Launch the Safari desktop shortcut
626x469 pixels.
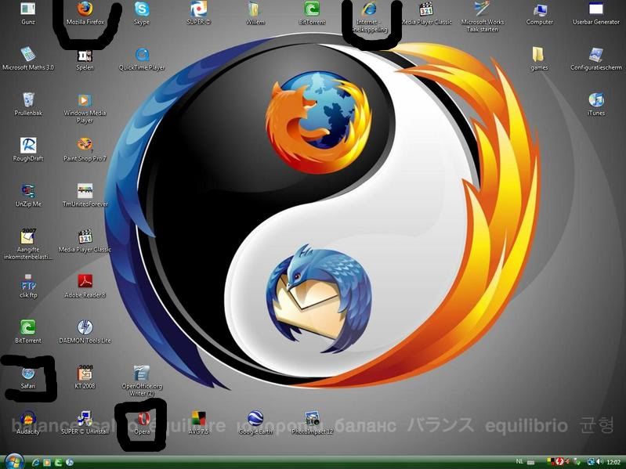pos(28,377)
